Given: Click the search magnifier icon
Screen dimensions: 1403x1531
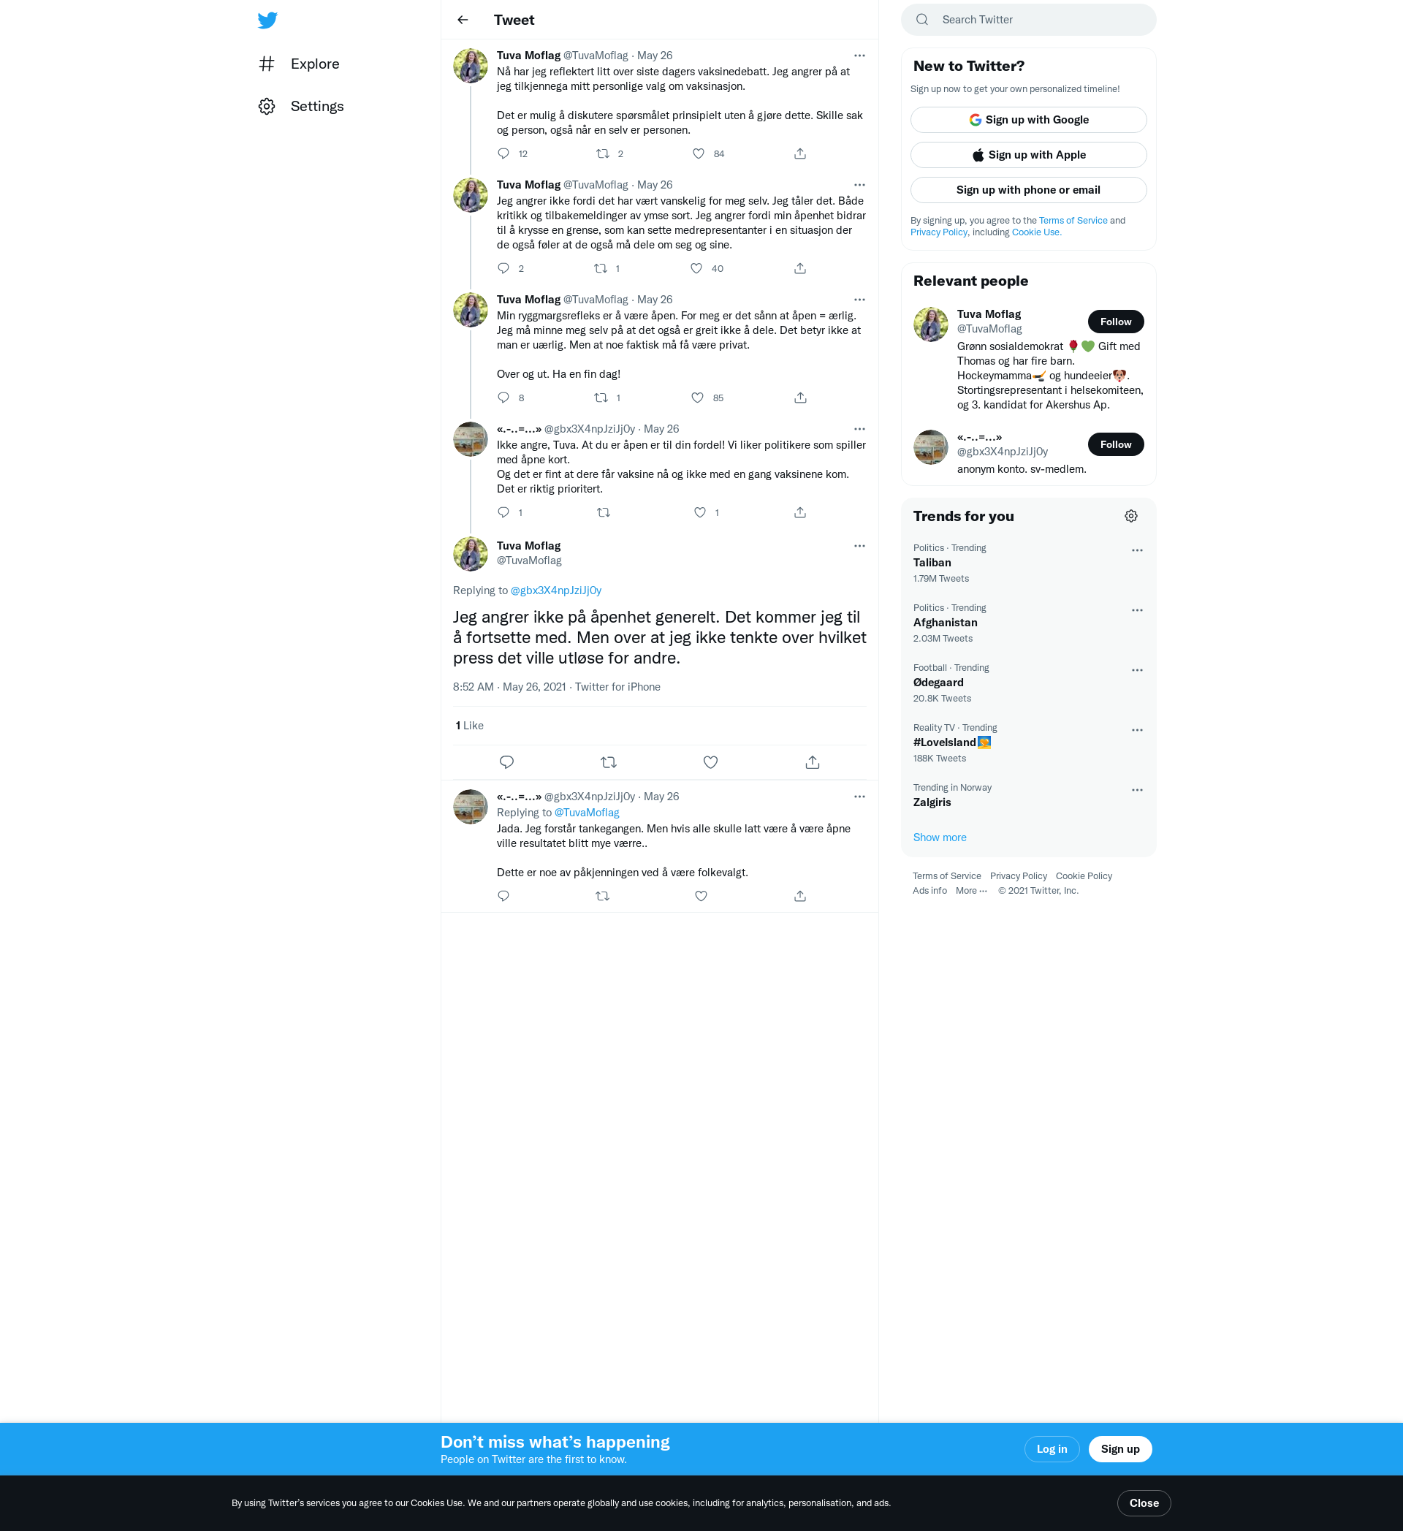Looking at the screenshot, I should (922, 20).
